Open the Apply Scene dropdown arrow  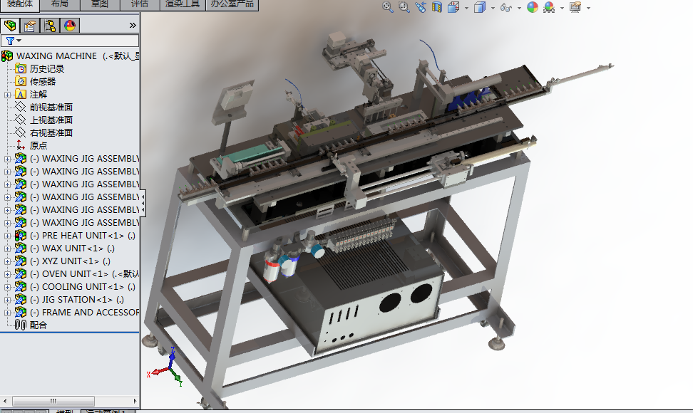click(562, 8)
